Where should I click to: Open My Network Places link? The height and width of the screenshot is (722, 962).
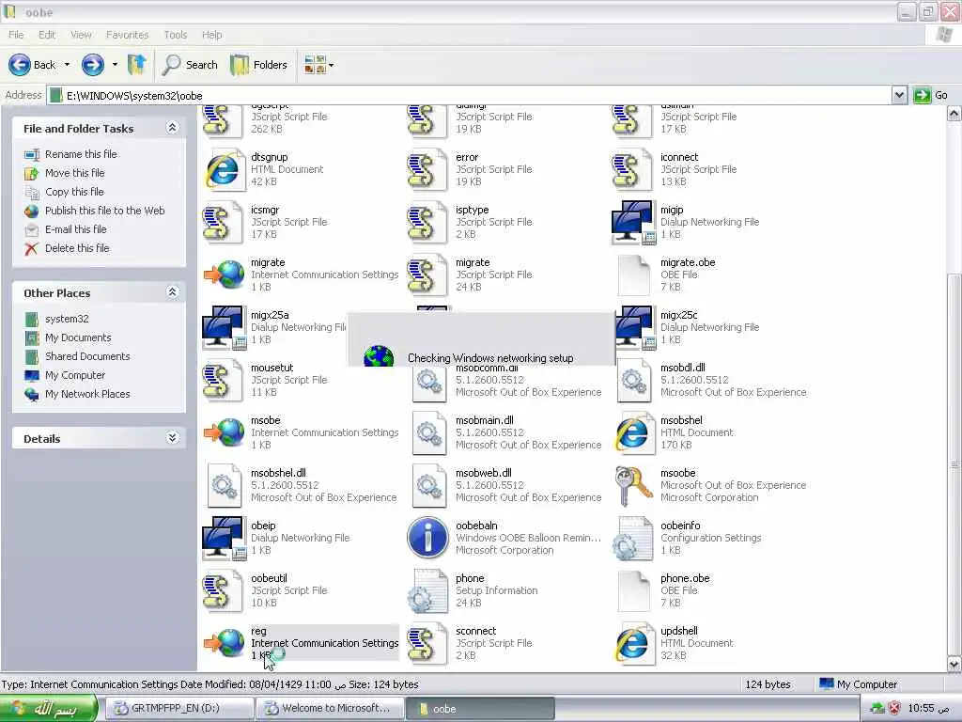(87, 394)
